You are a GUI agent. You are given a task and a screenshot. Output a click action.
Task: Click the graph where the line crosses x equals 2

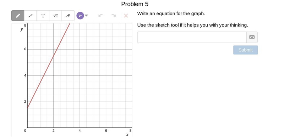click(x=54, y=56)
